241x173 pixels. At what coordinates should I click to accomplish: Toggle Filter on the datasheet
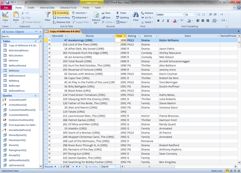(x=81, y=22)
